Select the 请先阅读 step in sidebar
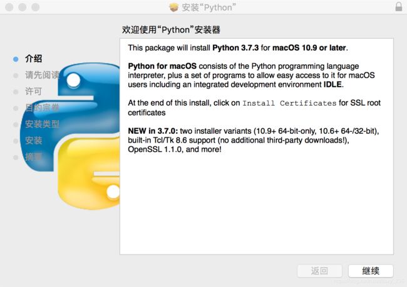This screenshot has height=287, width=407. pyautogui.click(x=43, y=75)
